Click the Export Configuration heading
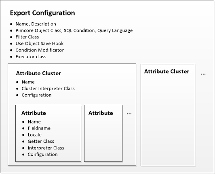The width and height of the screenshot is (215, 174). 42,13
